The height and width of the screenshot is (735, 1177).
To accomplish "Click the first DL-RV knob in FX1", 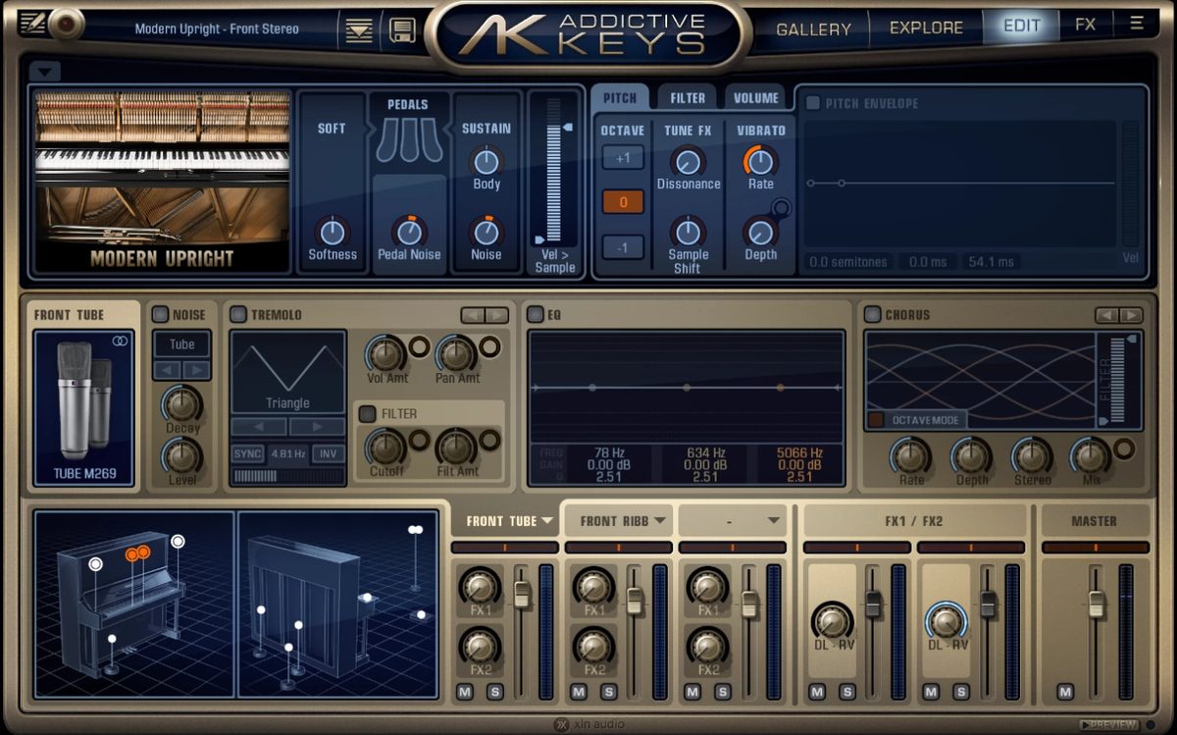I will 832,621.
